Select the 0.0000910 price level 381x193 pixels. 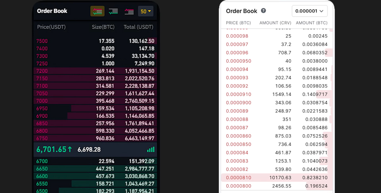tap(238, 94)
